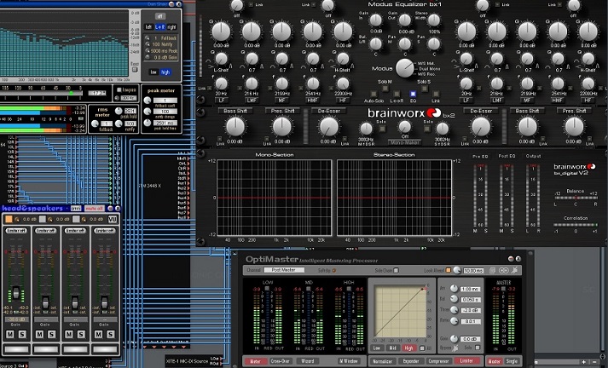
Task: Click the peak meter fallback coeff knob
Action: (x=148, y=101)
